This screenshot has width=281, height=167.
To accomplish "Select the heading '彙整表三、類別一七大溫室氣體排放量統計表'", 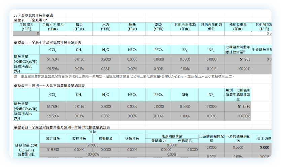I will click(x=49, y=86).
